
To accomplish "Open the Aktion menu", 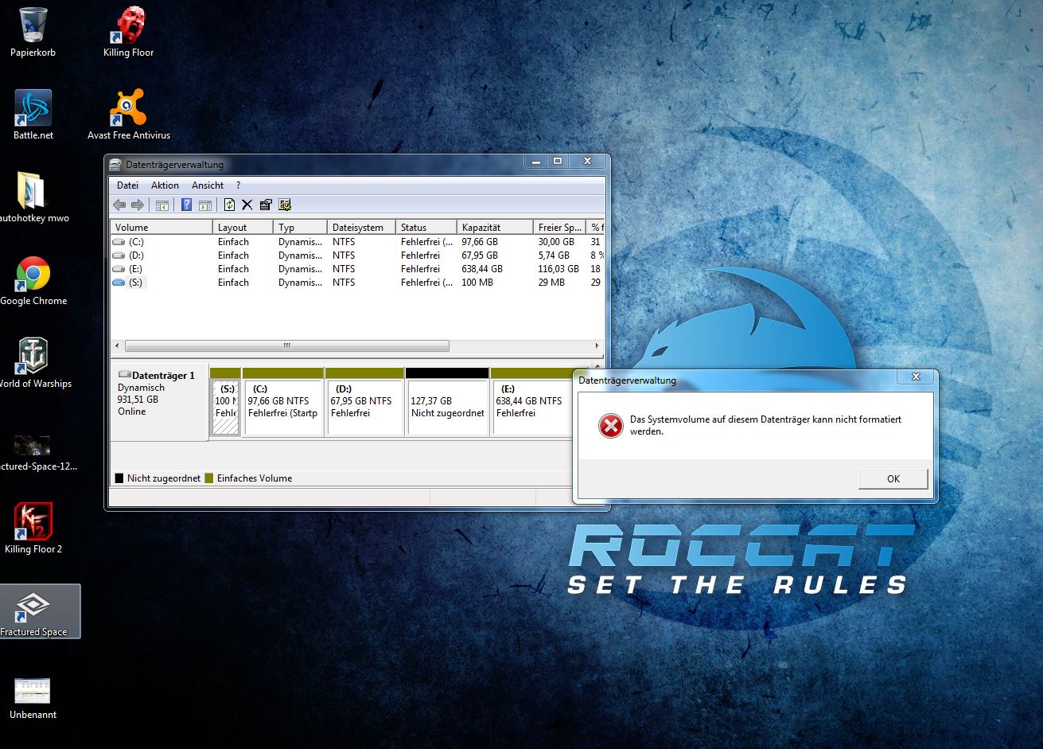I will point(165,185).
